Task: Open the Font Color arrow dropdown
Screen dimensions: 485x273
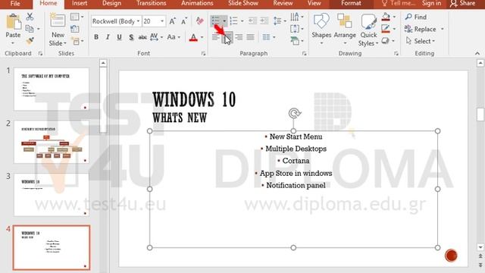Action: [x=202, y=37]
